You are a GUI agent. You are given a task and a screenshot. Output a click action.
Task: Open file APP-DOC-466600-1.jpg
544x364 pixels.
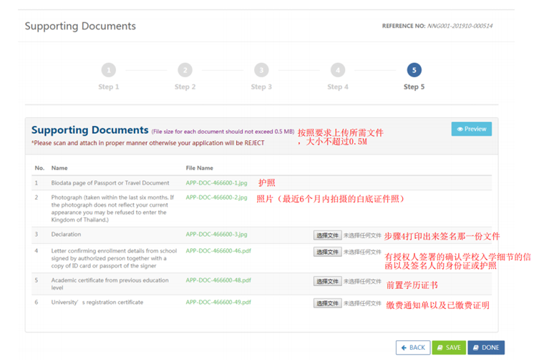(216, 182)
